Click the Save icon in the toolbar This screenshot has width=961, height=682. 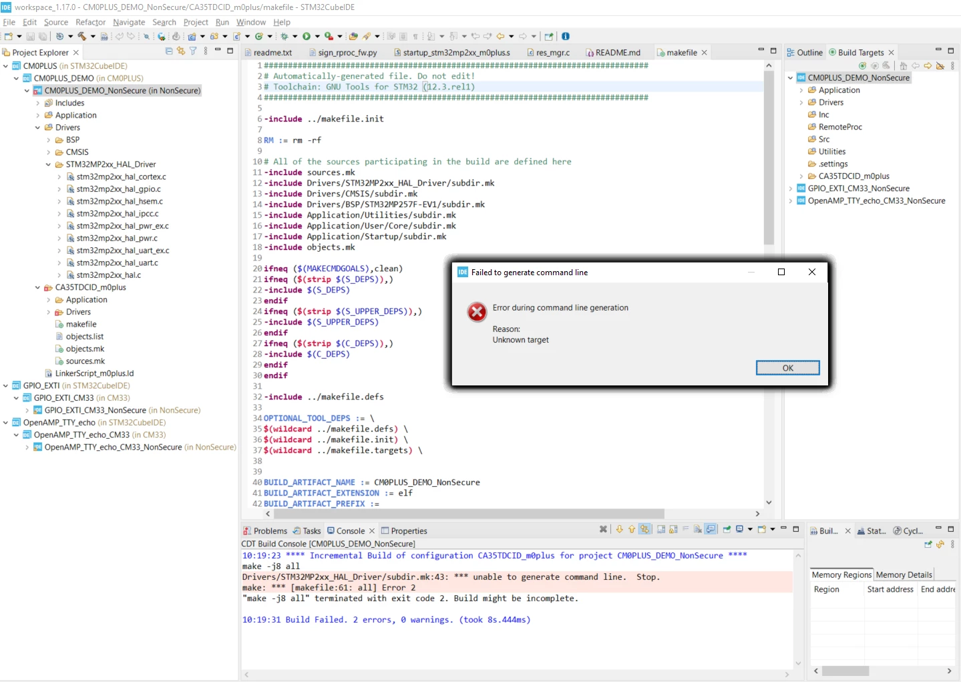(x=30, y=37)
